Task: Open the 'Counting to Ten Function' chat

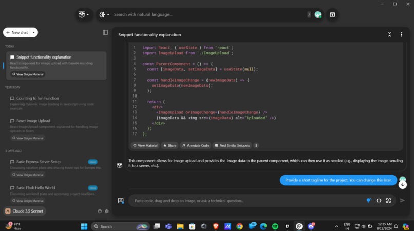Action: click(56, 103)
